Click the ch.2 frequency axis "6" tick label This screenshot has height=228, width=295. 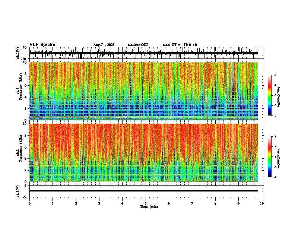[x=26, y=147]
